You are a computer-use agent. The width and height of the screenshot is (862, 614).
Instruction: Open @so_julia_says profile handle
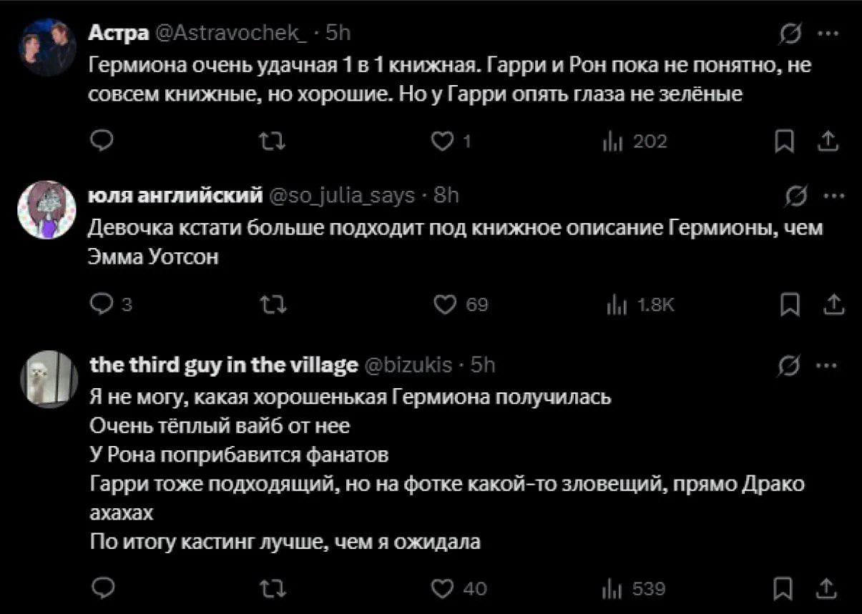(342, 195)
